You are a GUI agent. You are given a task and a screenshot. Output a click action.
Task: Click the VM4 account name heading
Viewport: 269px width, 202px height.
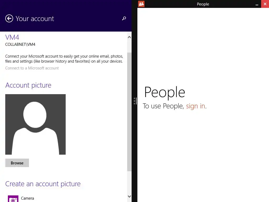[x=12, y=37]
